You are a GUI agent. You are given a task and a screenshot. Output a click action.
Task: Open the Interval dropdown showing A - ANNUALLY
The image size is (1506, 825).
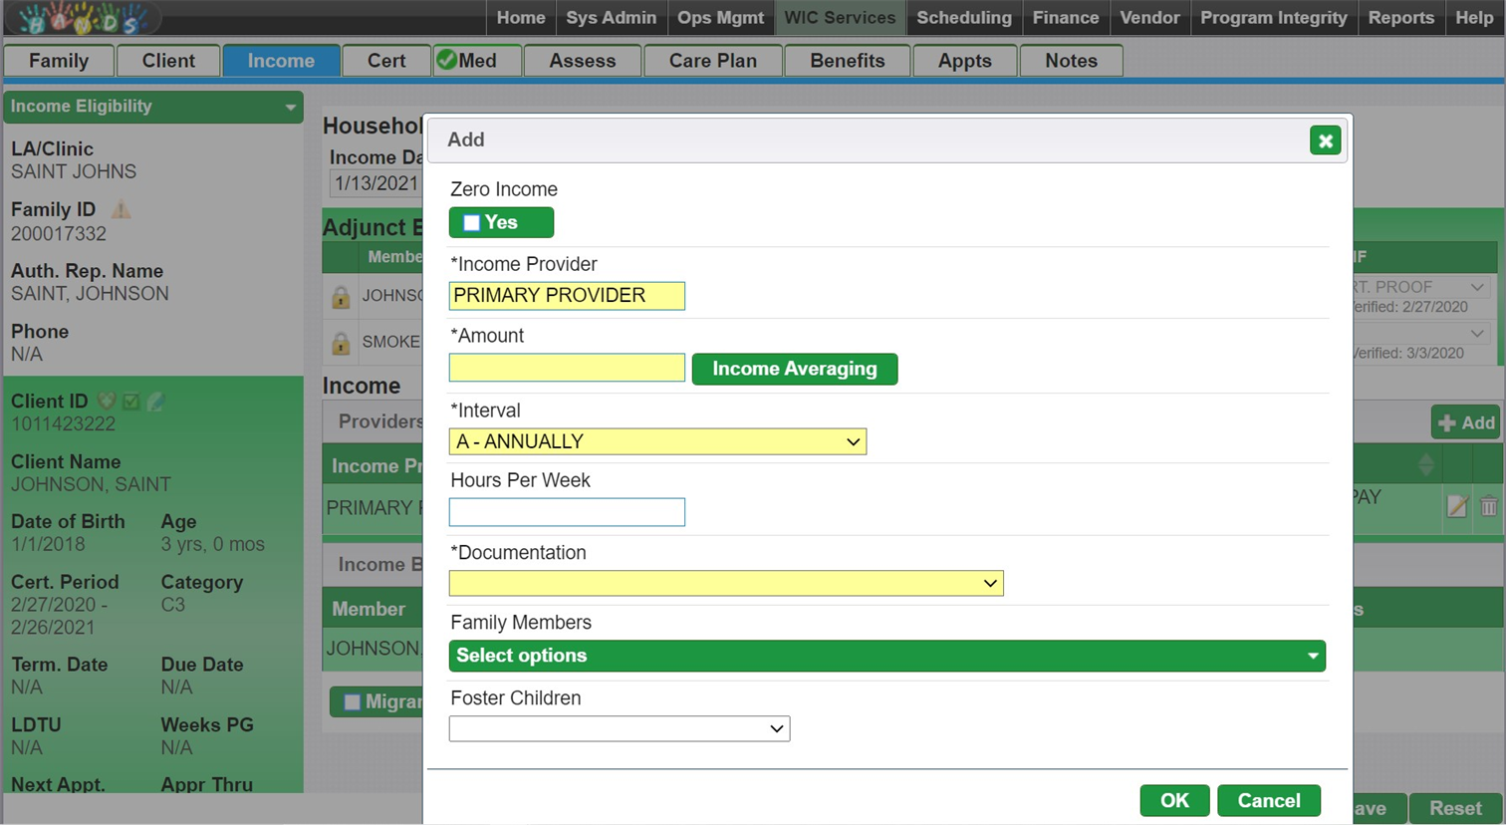coord(657,441)
